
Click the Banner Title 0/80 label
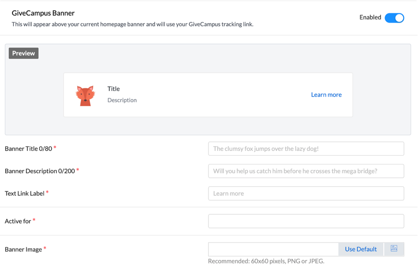point(29,148)
